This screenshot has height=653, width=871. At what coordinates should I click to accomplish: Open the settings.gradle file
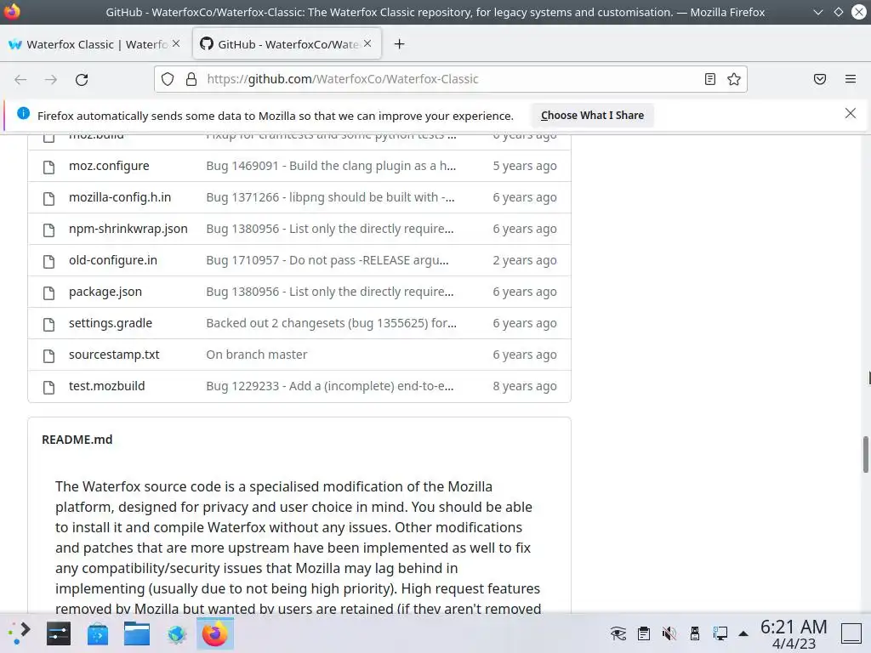click(x=111, y=323)
